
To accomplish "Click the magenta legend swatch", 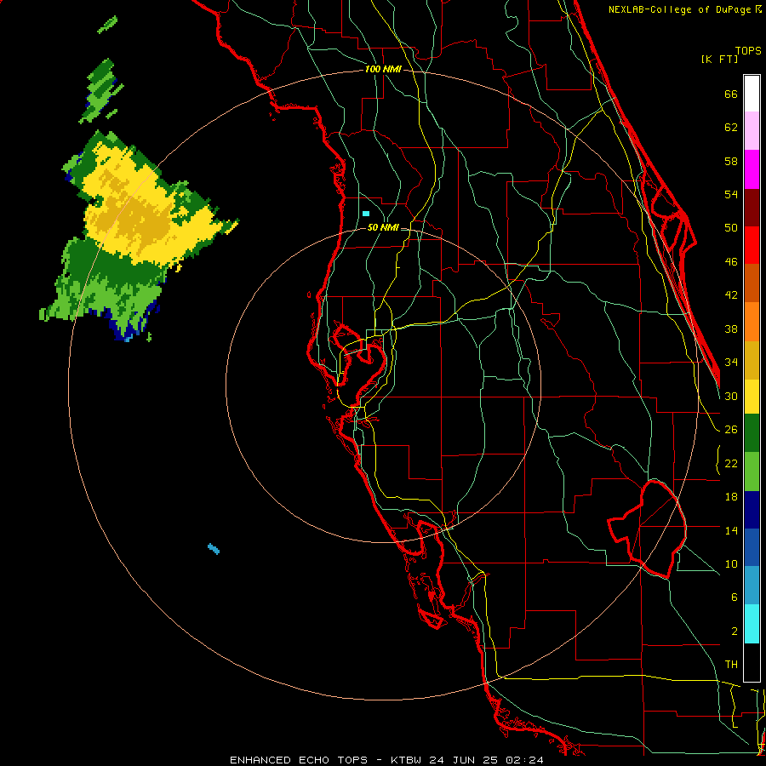I will 752,169.
